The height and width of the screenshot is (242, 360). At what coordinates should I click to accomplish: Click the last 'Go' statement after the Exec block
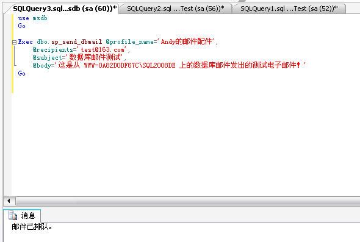tap(21, 73)
